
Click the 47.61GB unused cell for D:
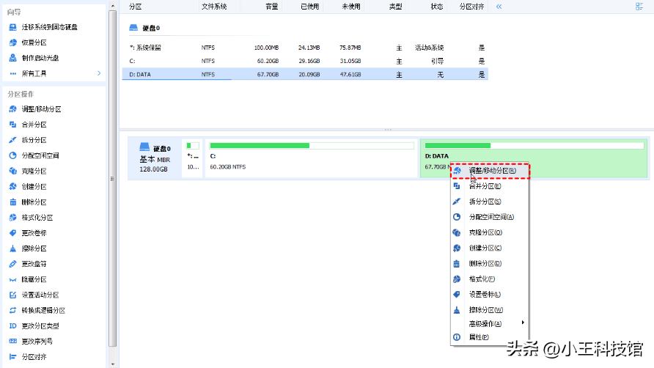click(350, 75)
